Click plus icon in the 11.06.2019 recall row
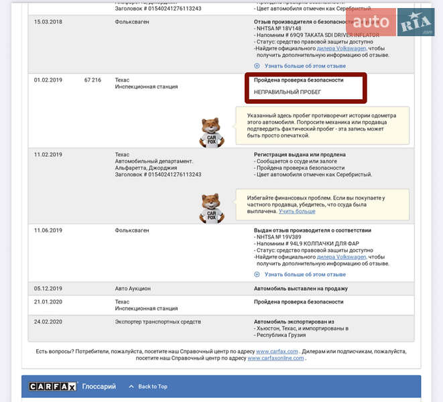The image size is (443, 402). 257,274
